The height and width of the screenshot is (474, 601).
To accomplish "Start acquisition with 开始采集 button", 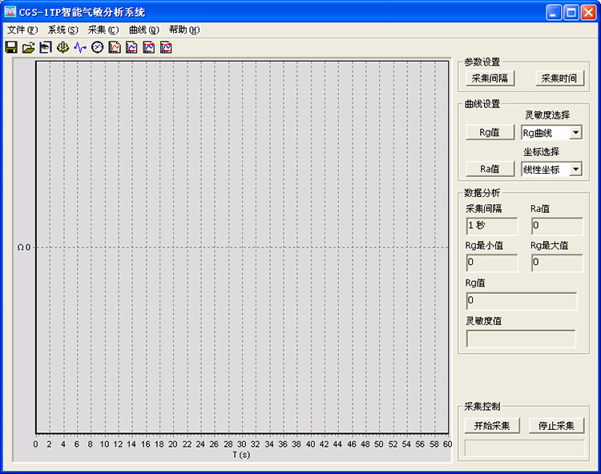I will click(492, 426).
